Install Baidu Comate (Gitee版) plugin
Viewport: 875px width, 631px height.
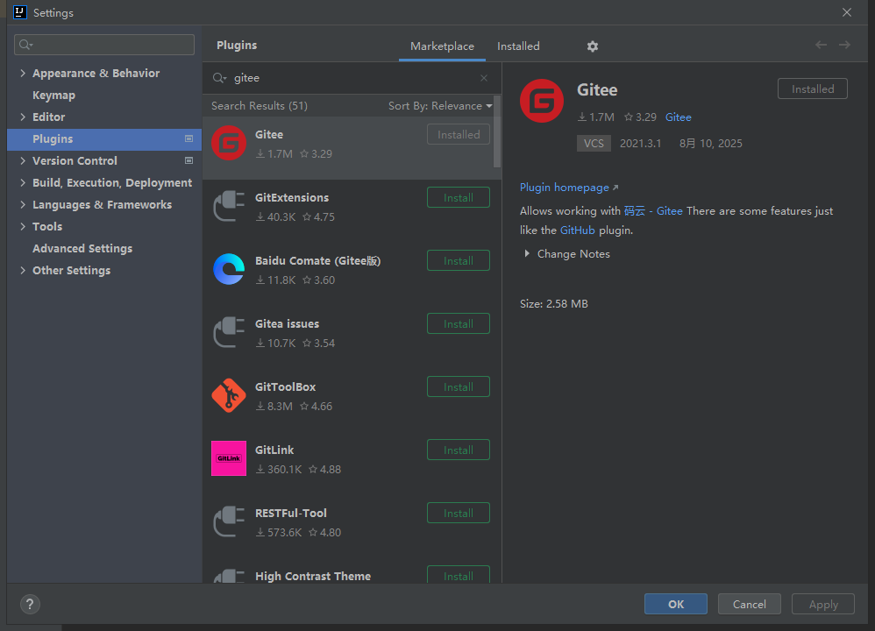(x=459, y=260)
